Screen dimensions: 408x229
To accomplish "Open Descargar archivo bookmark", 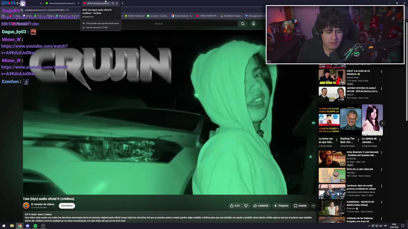I will point(255,16).
